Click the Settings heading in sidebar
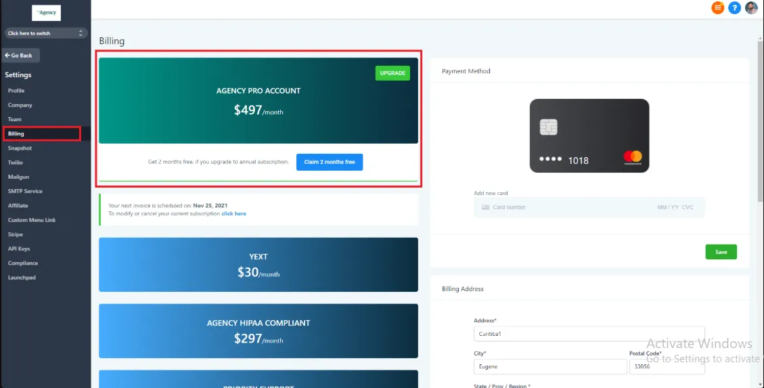This screenshot has width=764, height=388. tap(18, 75)
